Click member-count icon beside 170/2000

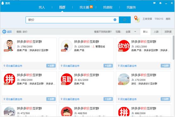pos(133,80)
